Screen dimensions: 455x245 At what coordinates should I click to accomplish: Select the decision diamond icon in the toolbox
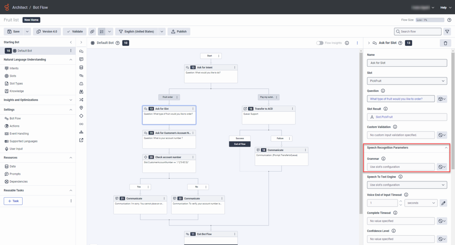coord(81,116)
